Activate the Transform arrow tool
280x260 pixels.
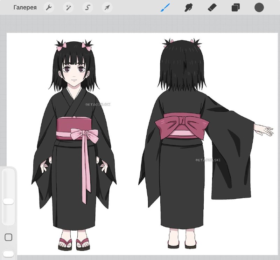pos(107,7)
